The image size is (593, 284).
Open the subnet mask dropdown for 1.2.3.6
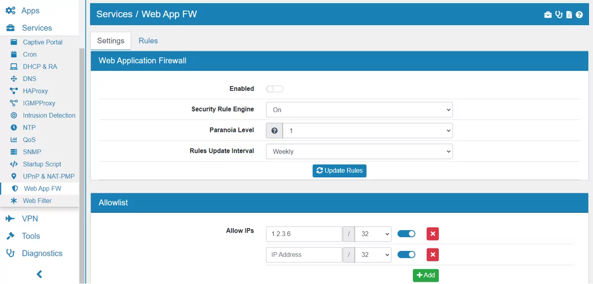click(373, 234)
